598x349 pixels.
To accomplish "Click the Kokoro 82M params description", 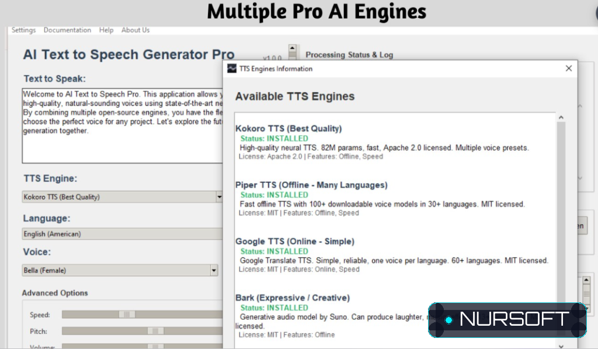I will 384,147.
